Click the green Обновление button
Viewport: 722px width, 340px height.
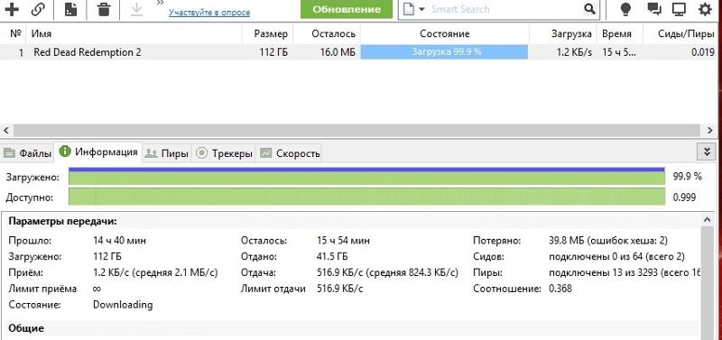pos(347,9)
